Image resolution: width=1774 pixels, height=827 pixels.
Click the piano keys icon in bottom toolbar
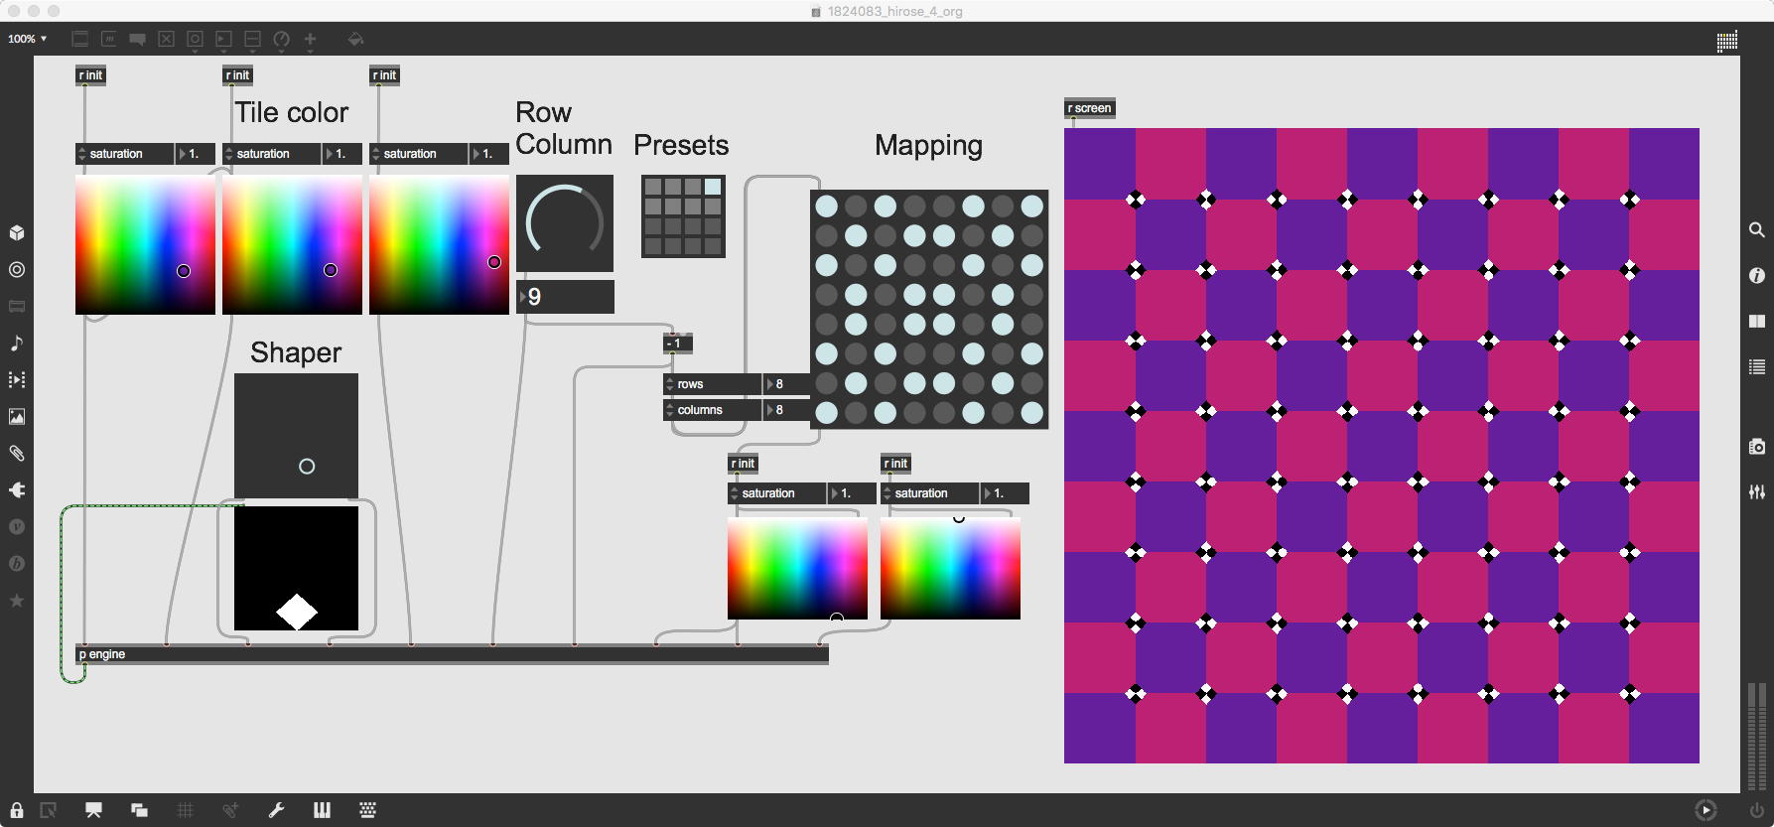pos(322,810)
